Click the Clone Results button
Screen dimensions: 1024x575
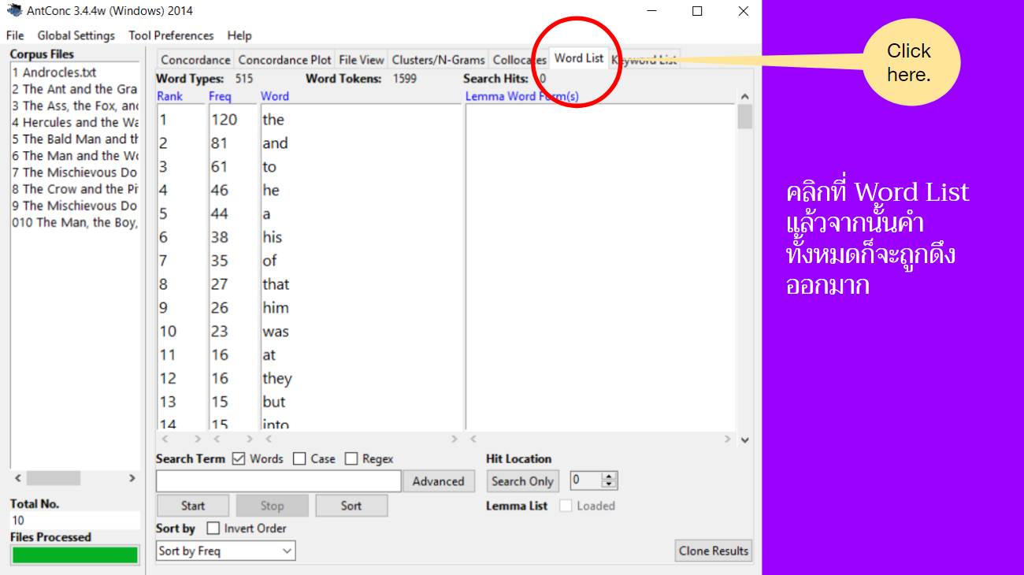713,551
